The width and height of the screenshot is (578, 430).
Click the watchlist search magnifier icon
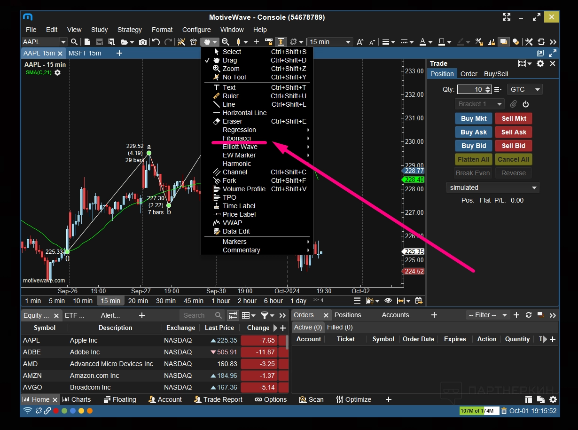[219, 315]
